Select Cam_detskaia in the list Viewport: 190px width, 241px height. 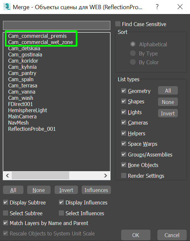24,48
